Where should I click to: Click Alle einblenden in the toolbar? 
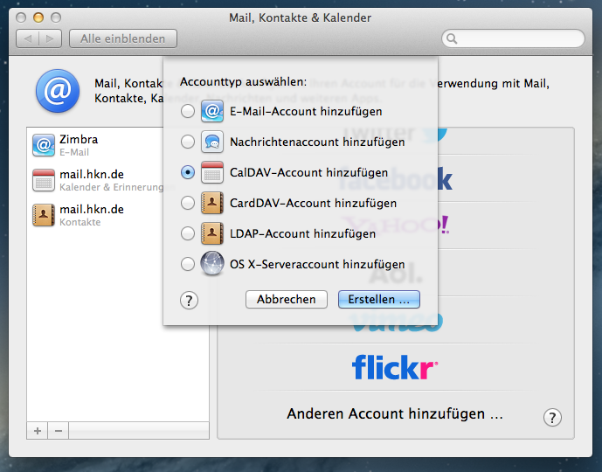pos(124,38)
